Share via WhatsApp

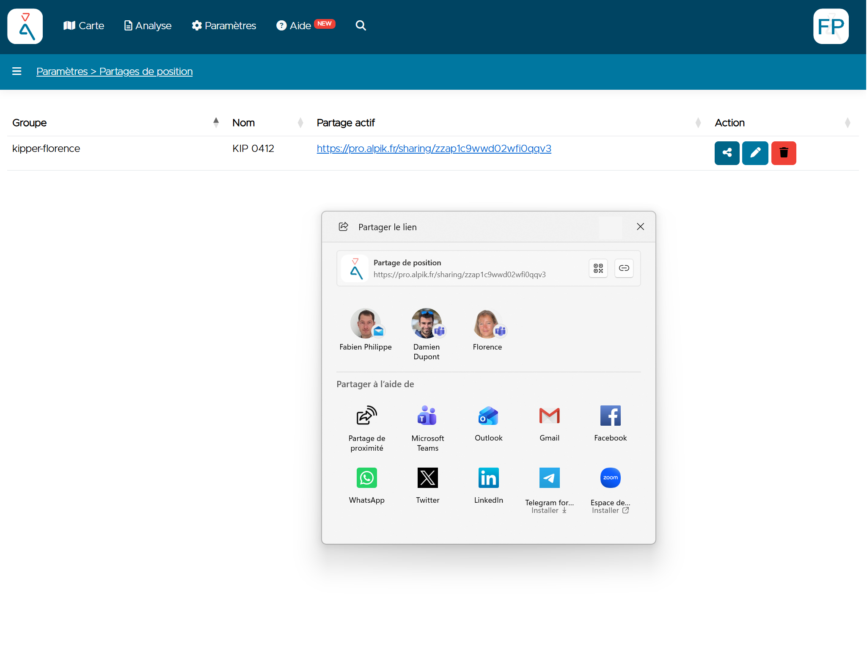tap(367, 486)
